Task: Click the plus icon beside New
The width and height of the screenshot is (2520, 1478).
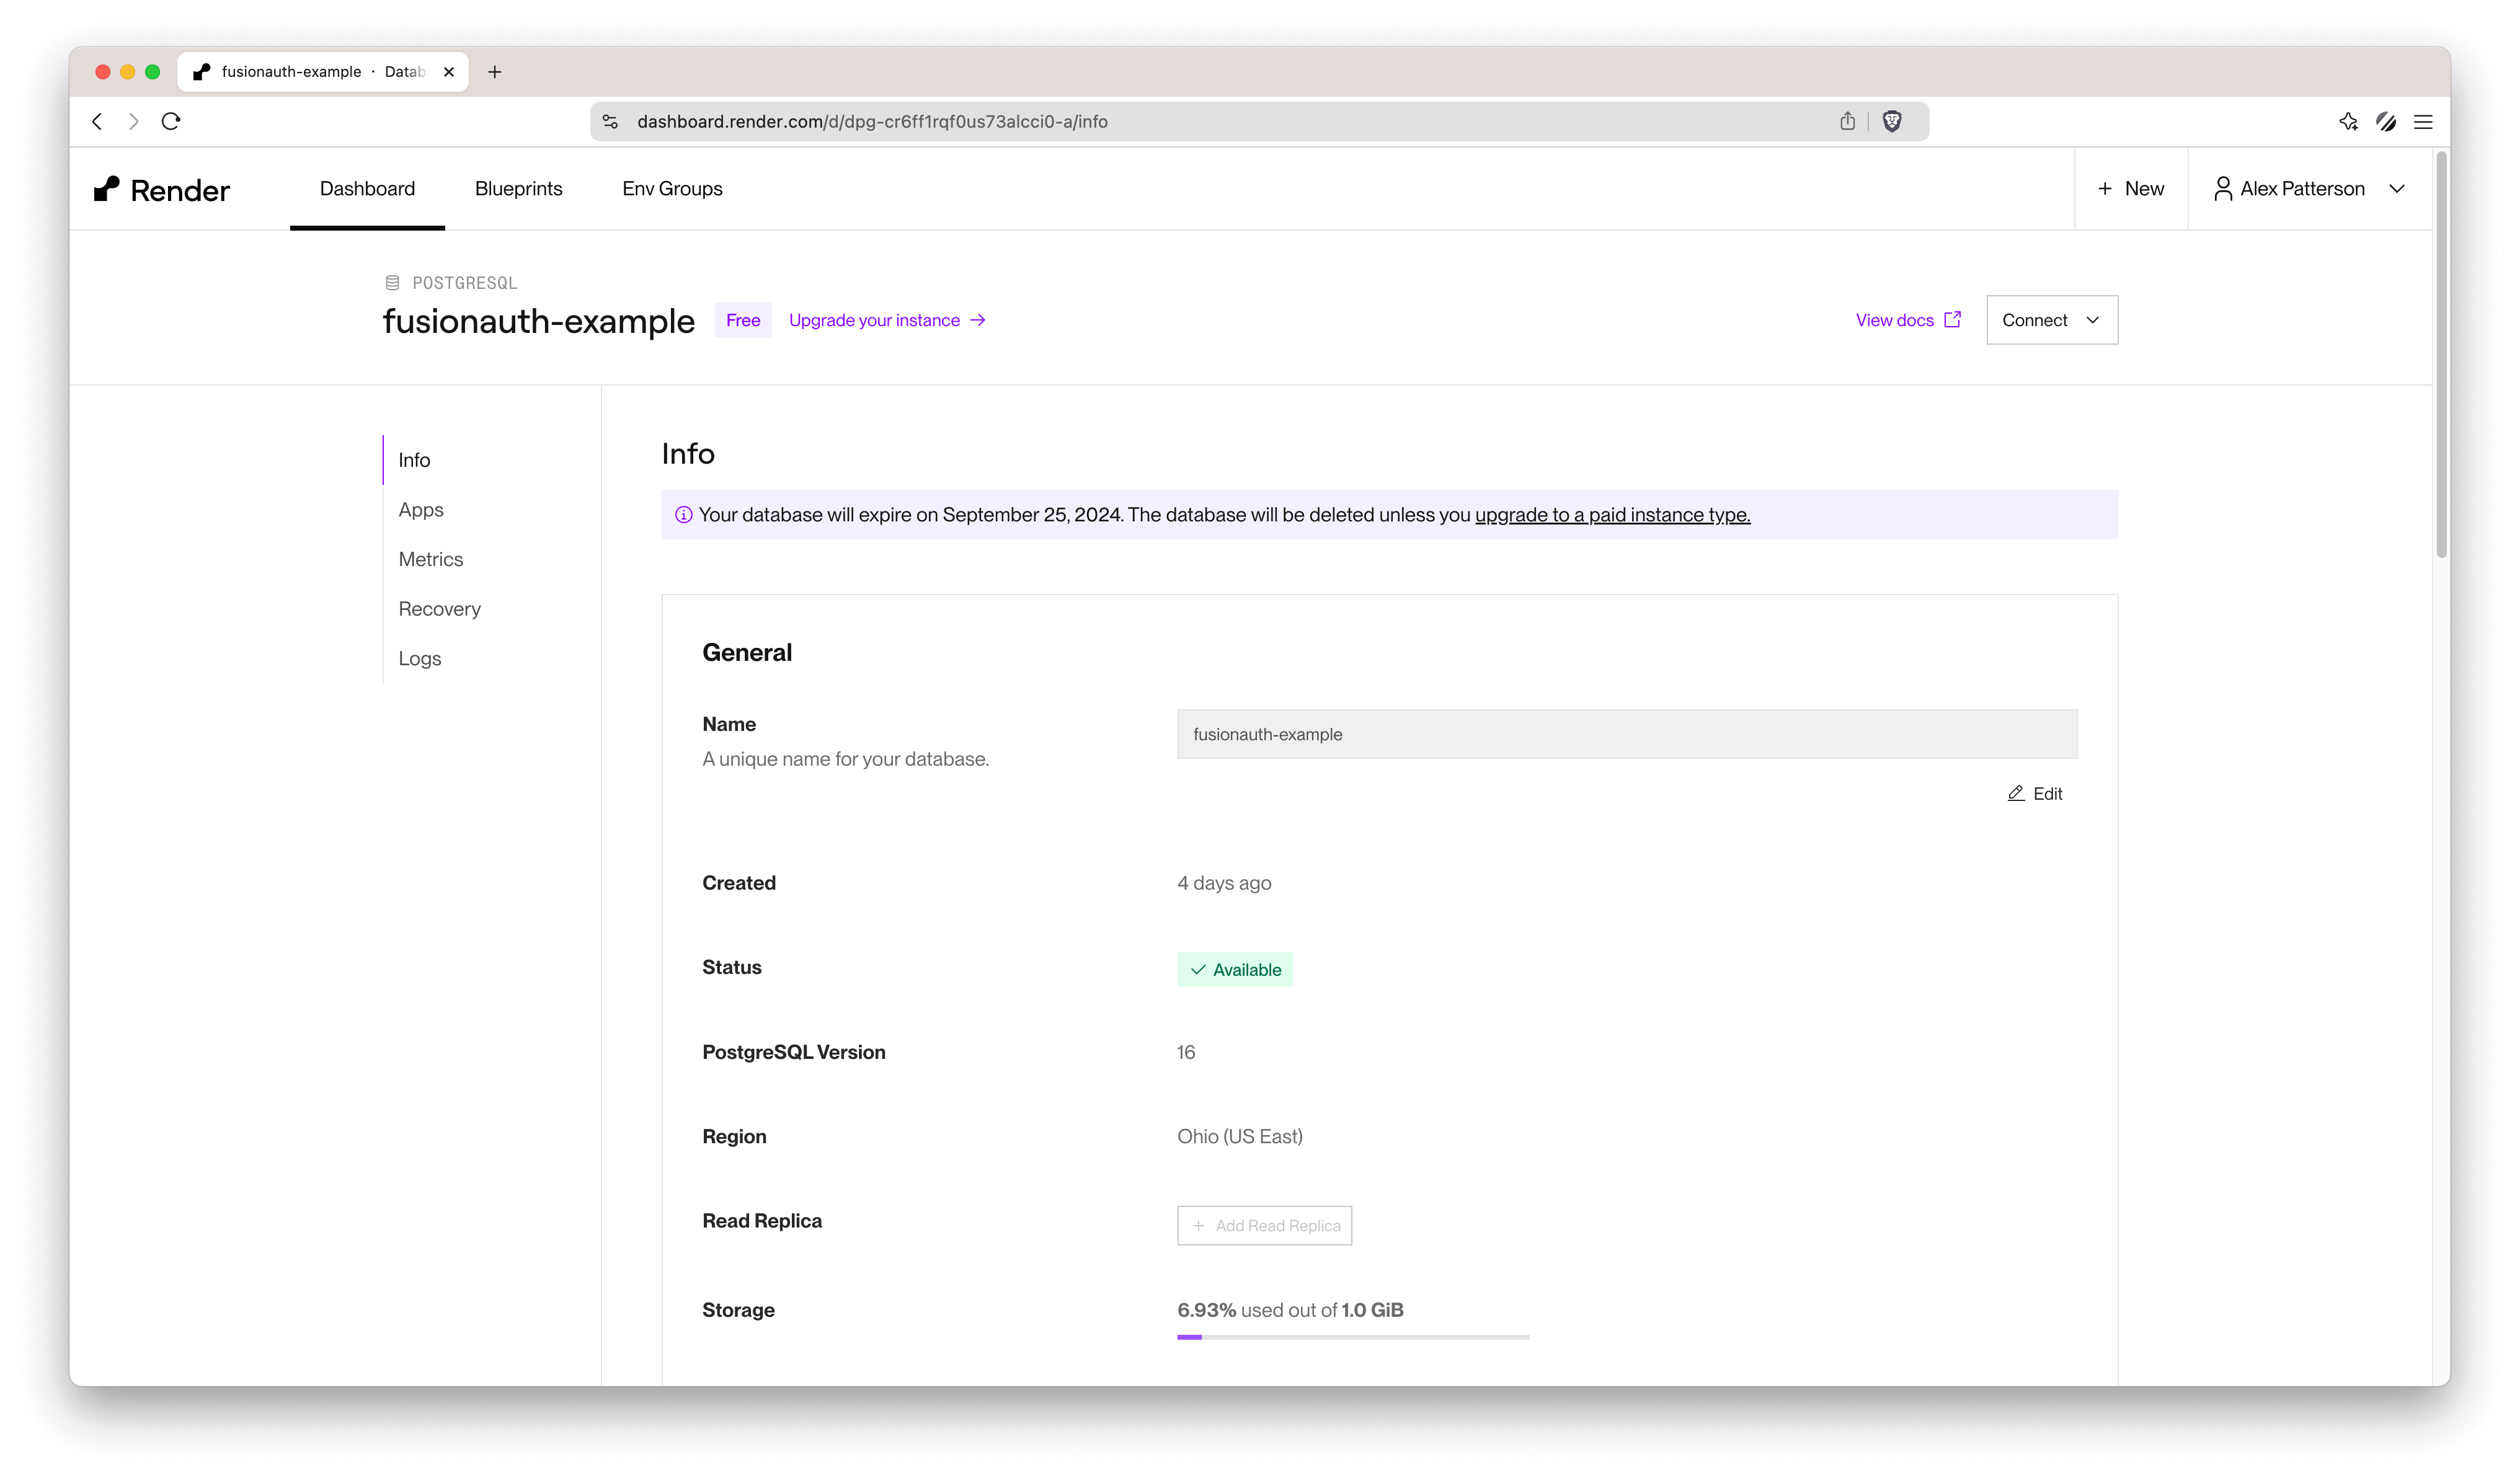Action: coord(2105,189)
